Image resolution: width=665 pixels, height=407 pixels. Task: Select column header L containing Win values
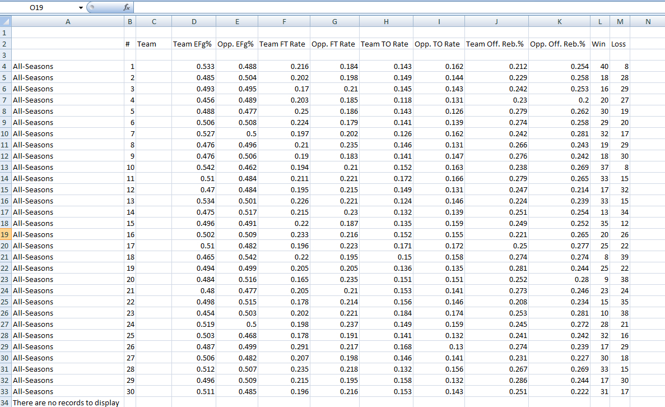[600, 21]
